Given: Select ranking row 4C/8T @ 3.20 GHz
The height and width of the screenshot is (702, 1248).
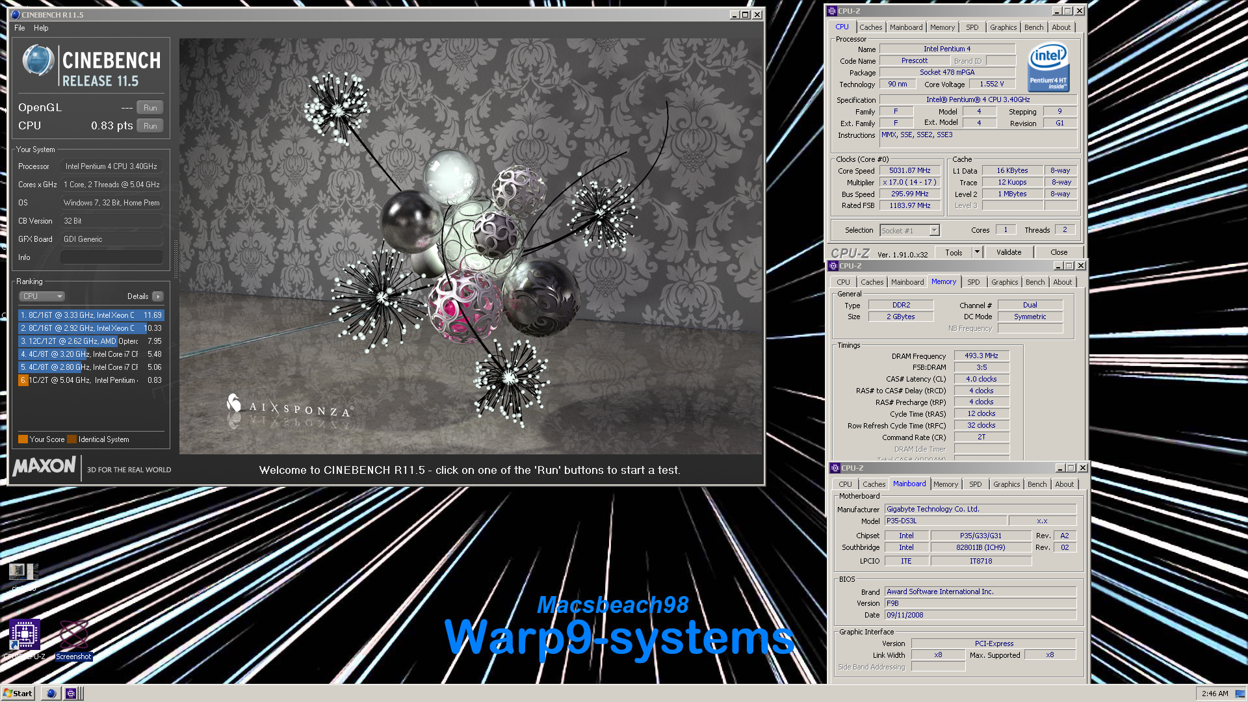Looking at the screenshot, I should (91, 354).
